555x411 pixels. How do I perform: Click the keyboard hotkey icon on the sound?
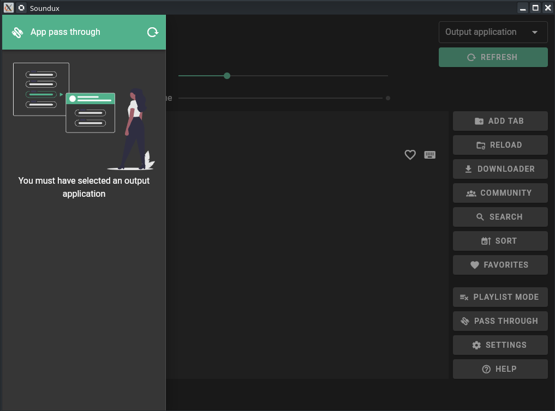pos(429,155)
